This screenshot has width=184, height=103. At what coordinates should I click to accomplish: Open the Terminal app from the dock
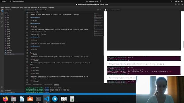38,99
